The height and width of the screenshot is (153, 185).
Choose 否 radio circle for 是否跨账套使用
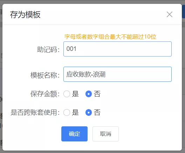[x=89, y=113]
